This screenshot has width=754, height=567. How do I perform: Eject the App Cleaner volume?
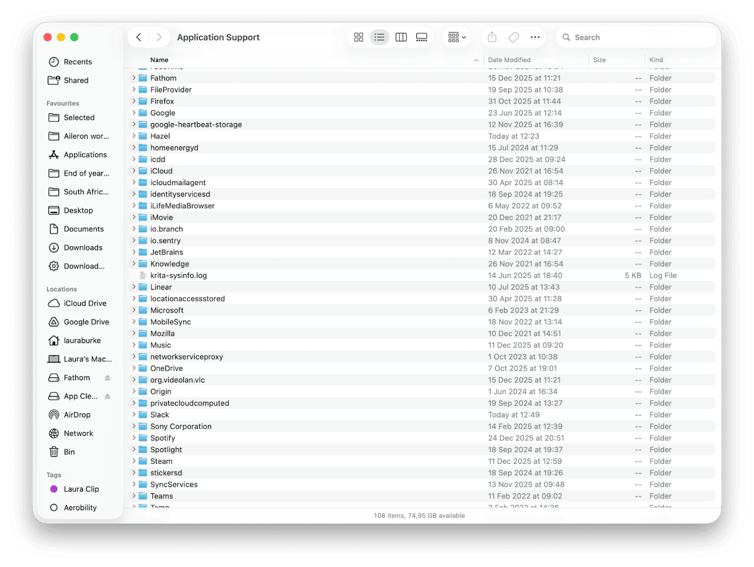pos(107,396)
